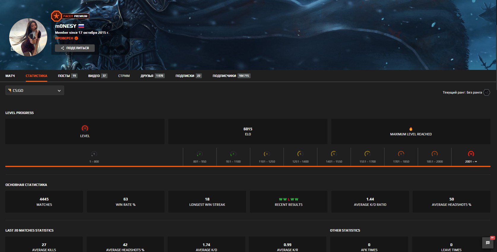This screenshot has width=497, height=252.
Task: Open the CS:GO game selector dropdown
Action: point(35,91)
